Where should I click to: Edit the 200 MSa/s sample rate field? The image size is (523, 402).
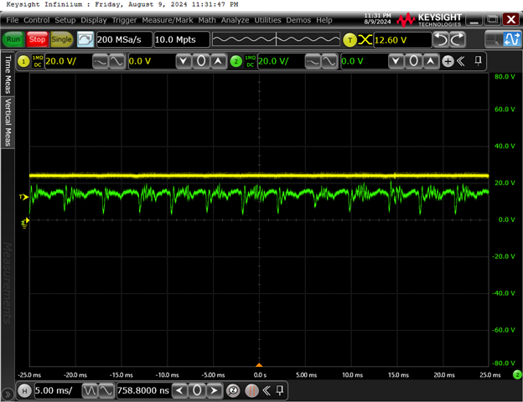tap(124, 39)
